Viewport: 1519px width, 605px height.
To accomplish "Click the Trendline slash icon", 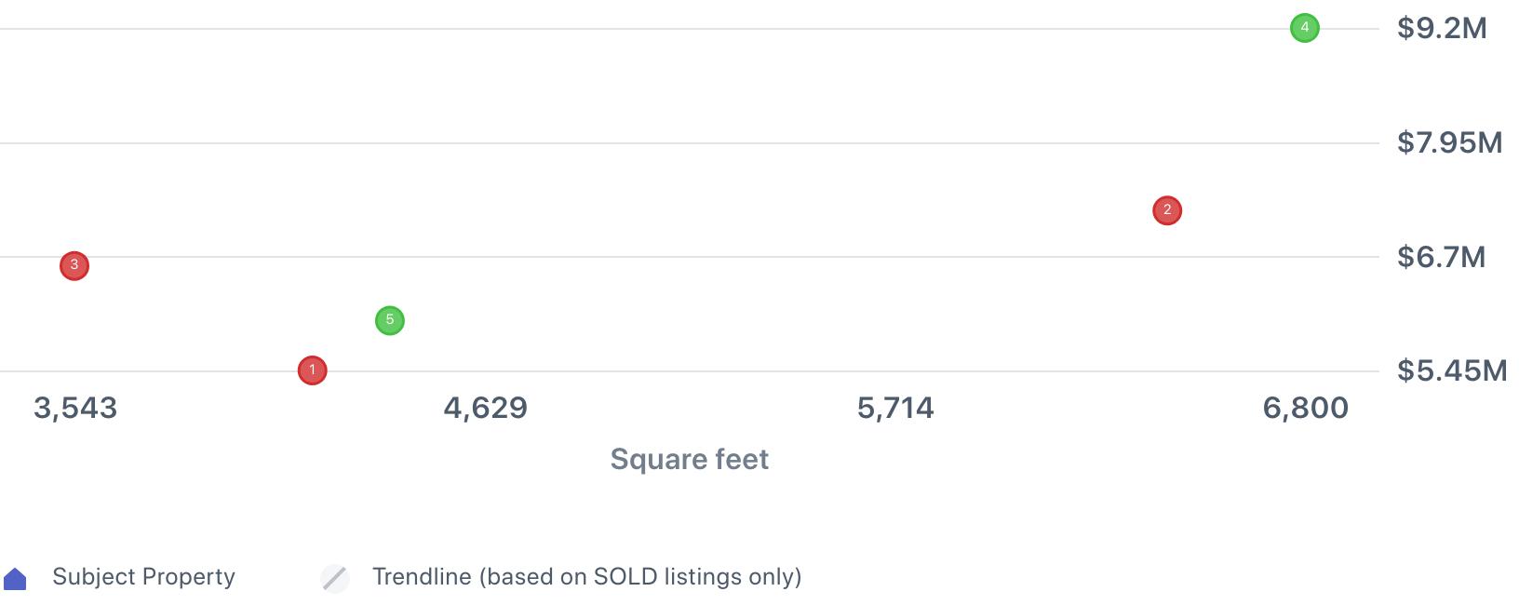I will point(335,578).
